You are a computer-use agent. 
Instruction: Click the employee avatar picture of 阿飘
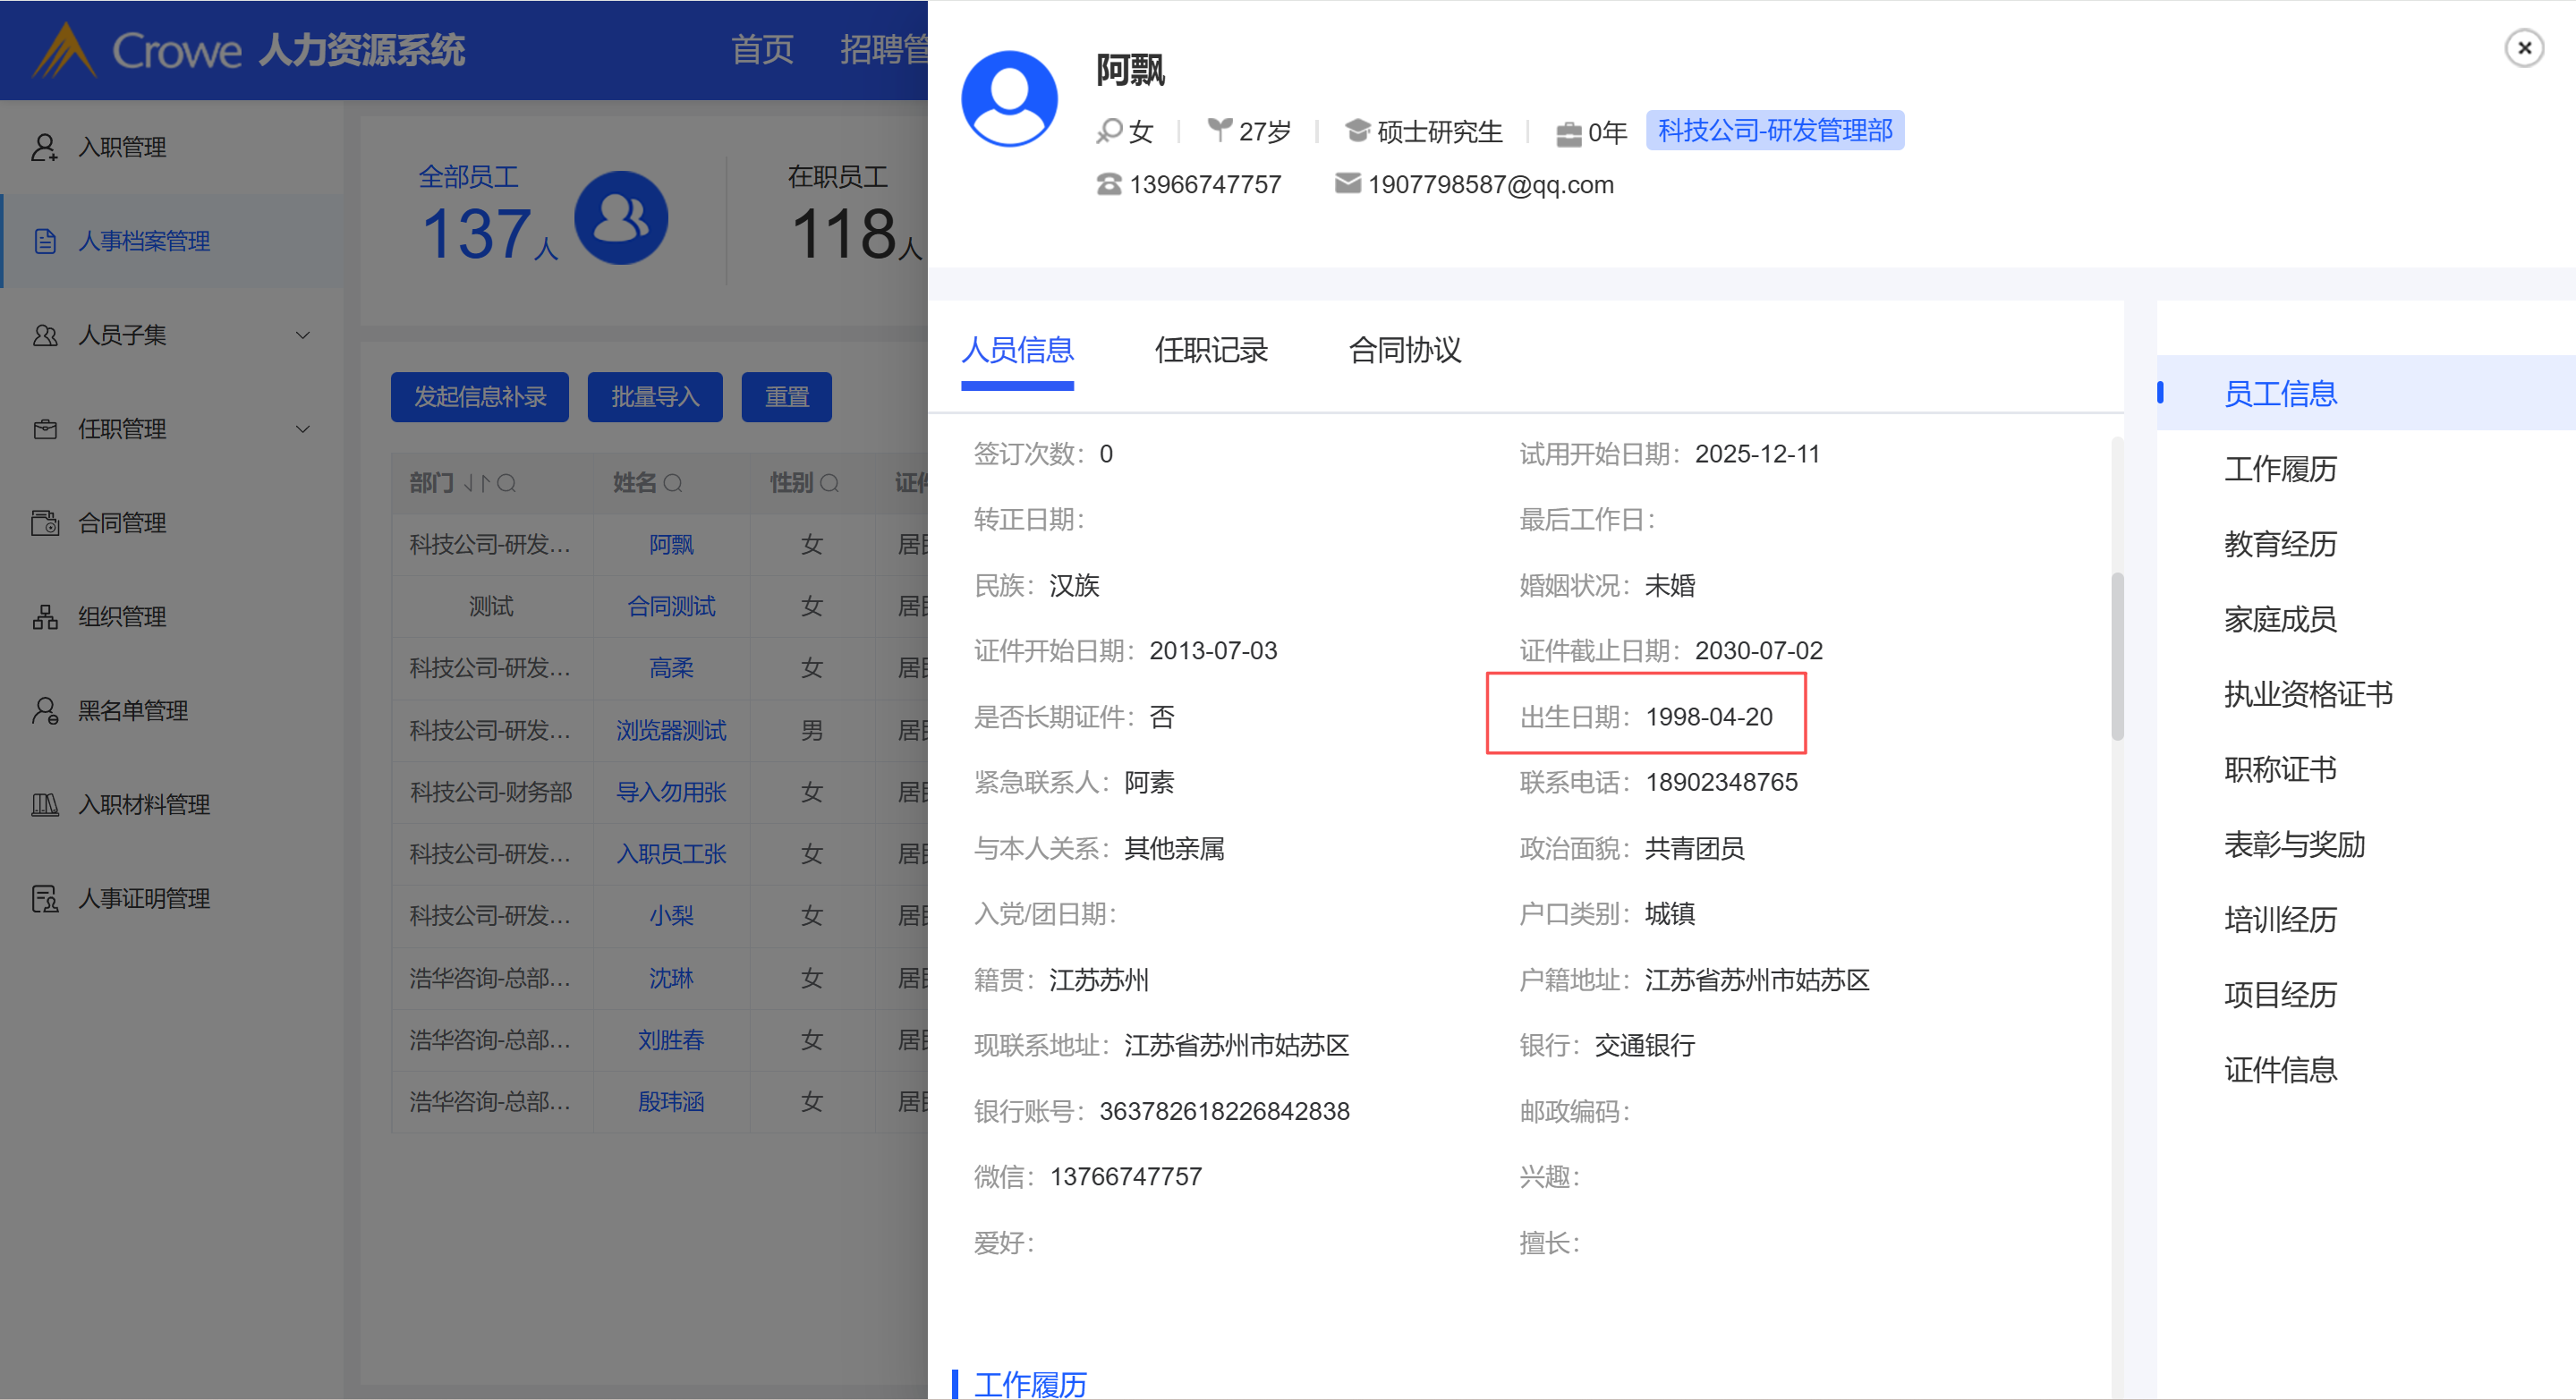(1009, 99)
